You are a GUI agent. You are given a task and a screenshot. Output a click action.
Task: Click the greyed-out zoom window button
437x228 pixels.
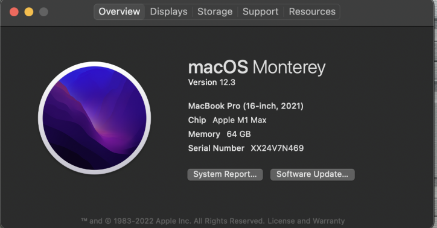pyautogui.click(x=43, y=12)
